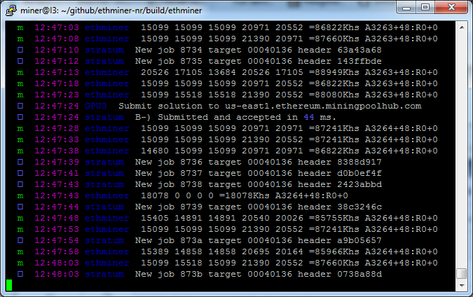This screenshot has height=297, width=473.
Task: Click header value 2423abbd
Action: pyautogui.click(x=359, y=184)
